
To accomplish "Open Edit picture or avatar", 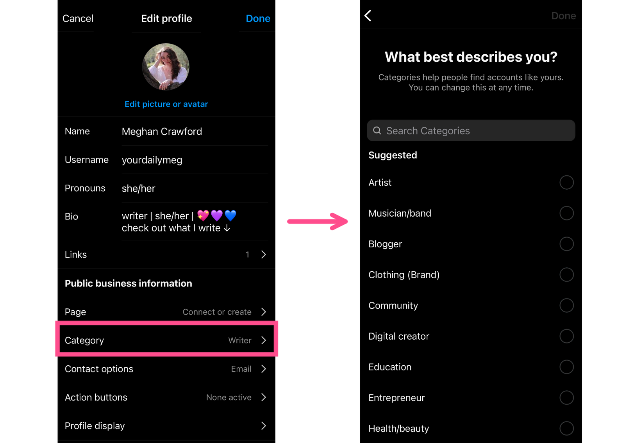I will pyautogui.click(x=166, y=104).
